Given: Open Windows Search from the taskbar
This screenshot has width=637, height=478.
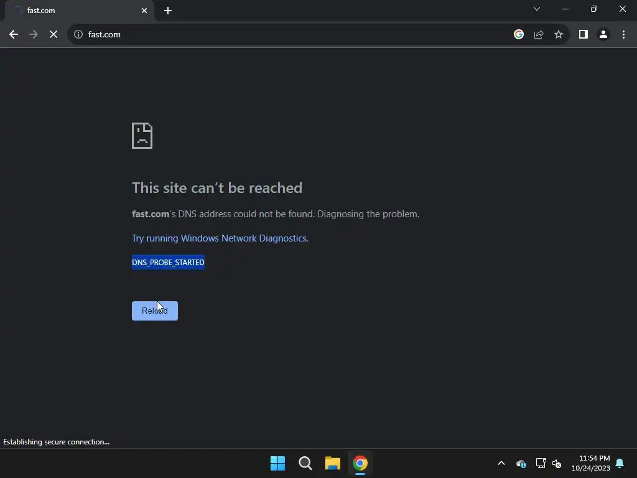Looking at the screenshot, I should pos(305,463).
